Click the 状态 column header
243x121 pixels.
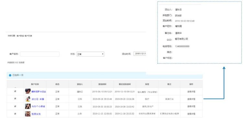tap(57, 84)
